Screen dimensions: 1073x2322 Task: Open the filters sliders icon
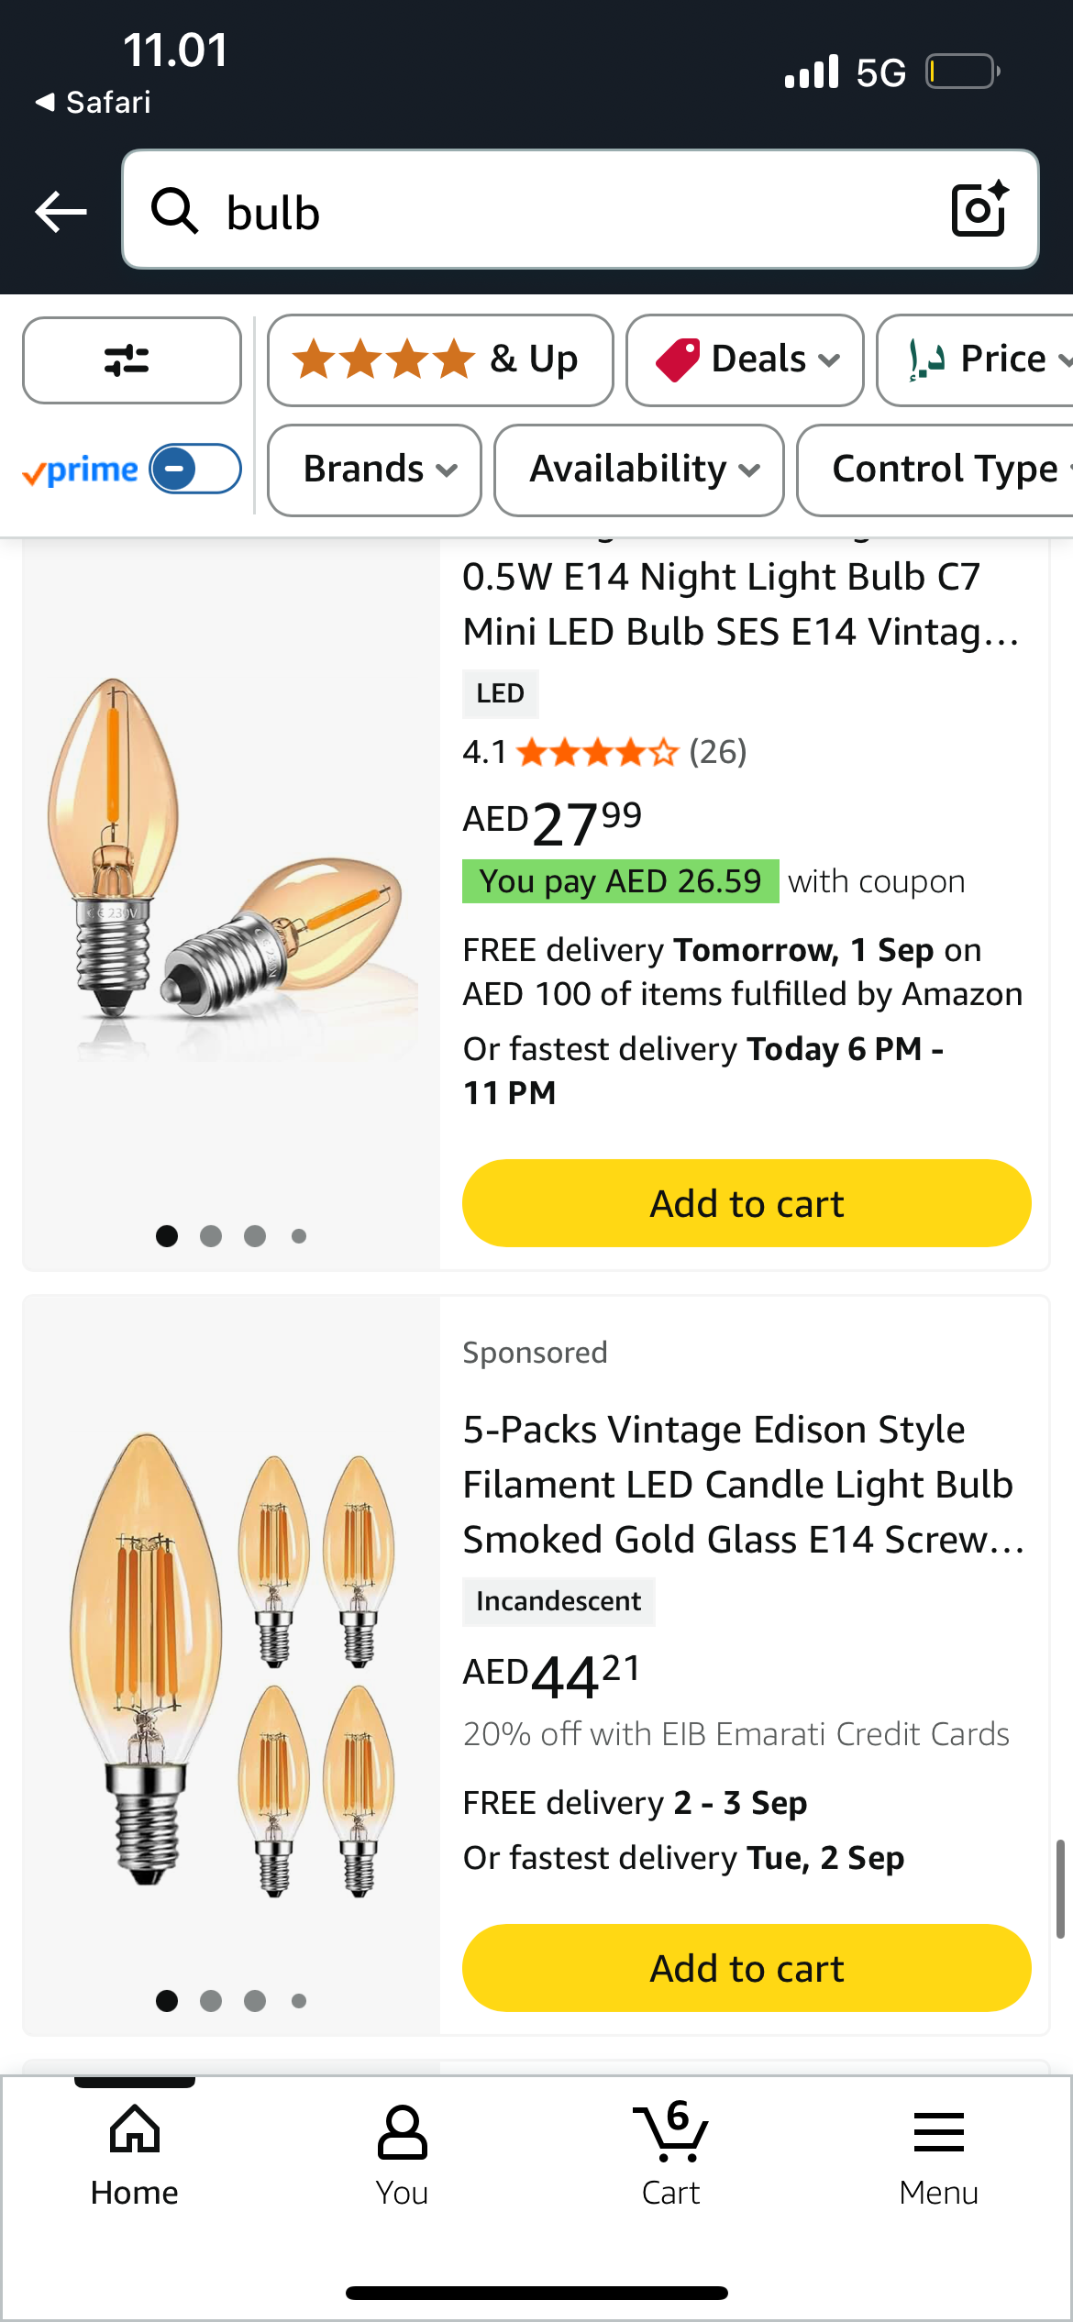131,360
